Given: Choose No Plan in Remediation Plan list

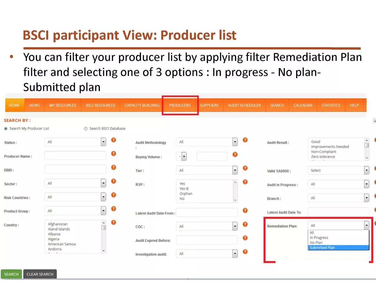Looking at the screenshot, I should (338, 243).
